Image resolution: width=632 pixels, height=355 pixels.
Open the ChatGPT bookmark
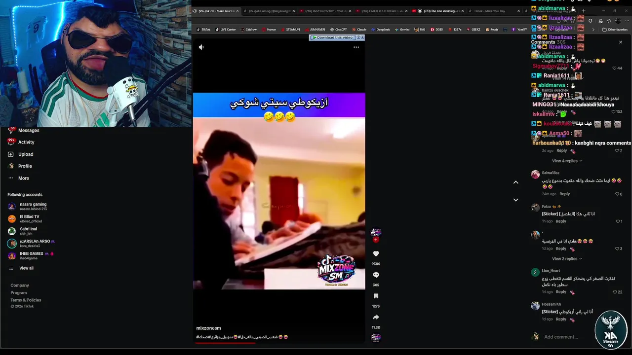tap(338, 30)
